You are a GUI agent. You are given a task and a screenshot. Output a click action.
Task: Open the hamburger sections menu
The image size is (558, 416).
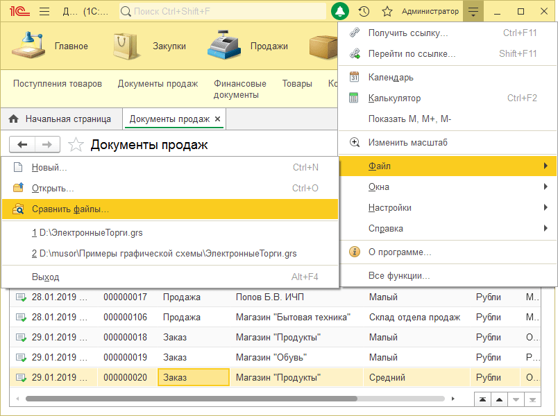click(44, 11)
